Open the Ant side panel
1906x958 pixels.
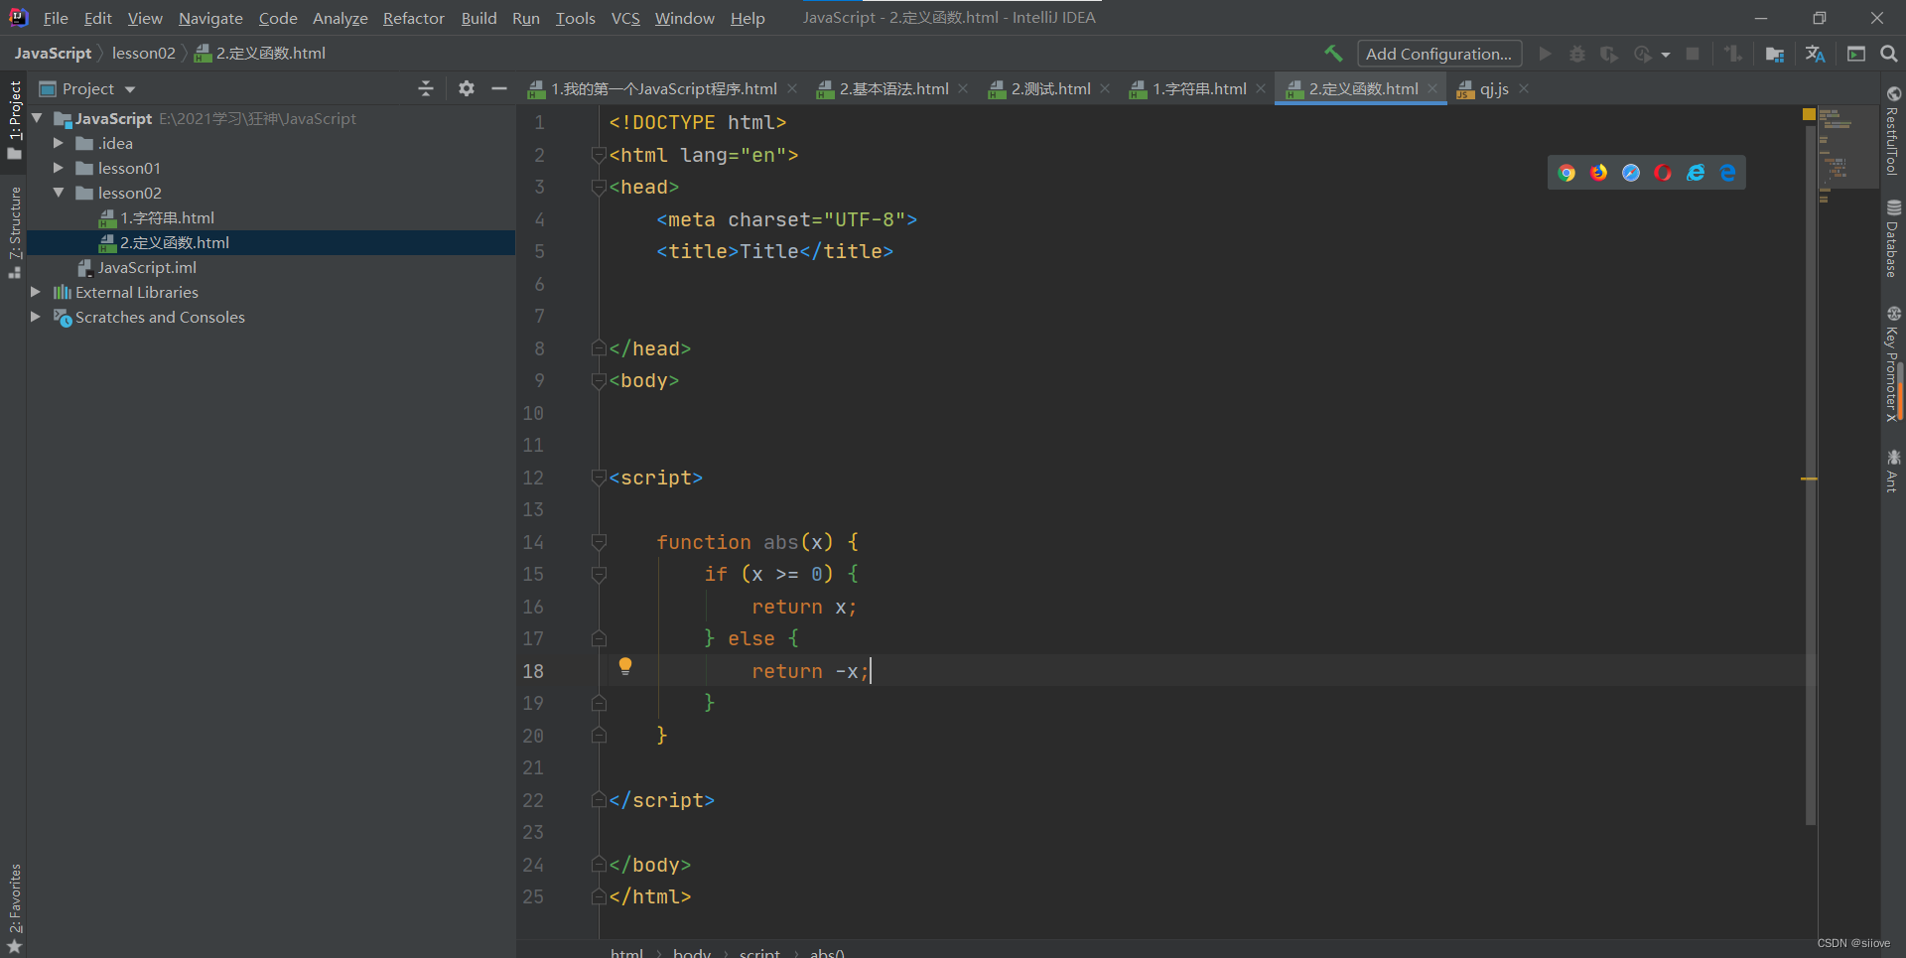tap(1893, 471)
